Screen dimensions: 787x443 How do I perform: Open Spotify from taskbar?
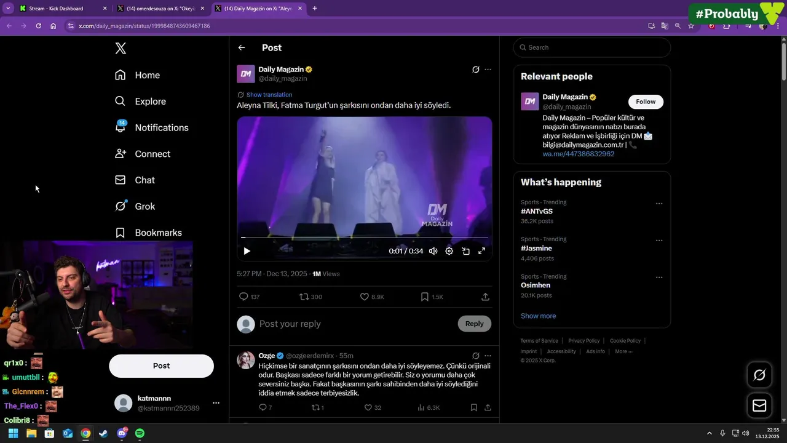[x=140, y=433]
